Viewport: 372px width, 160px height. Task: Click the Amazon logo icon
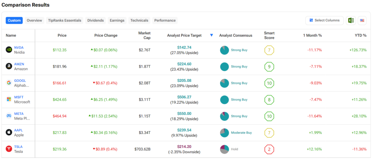click(x=9, y=66)
